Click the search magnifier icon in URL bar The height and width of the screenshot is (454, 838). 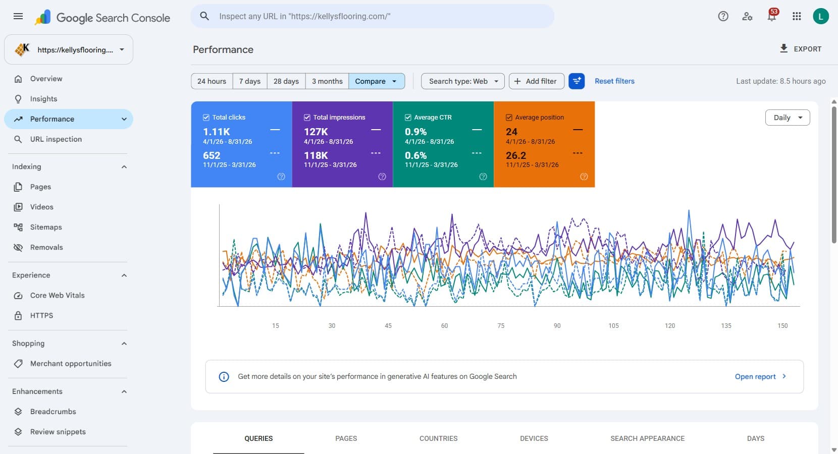pyautogui.click(x=204, y=16)
